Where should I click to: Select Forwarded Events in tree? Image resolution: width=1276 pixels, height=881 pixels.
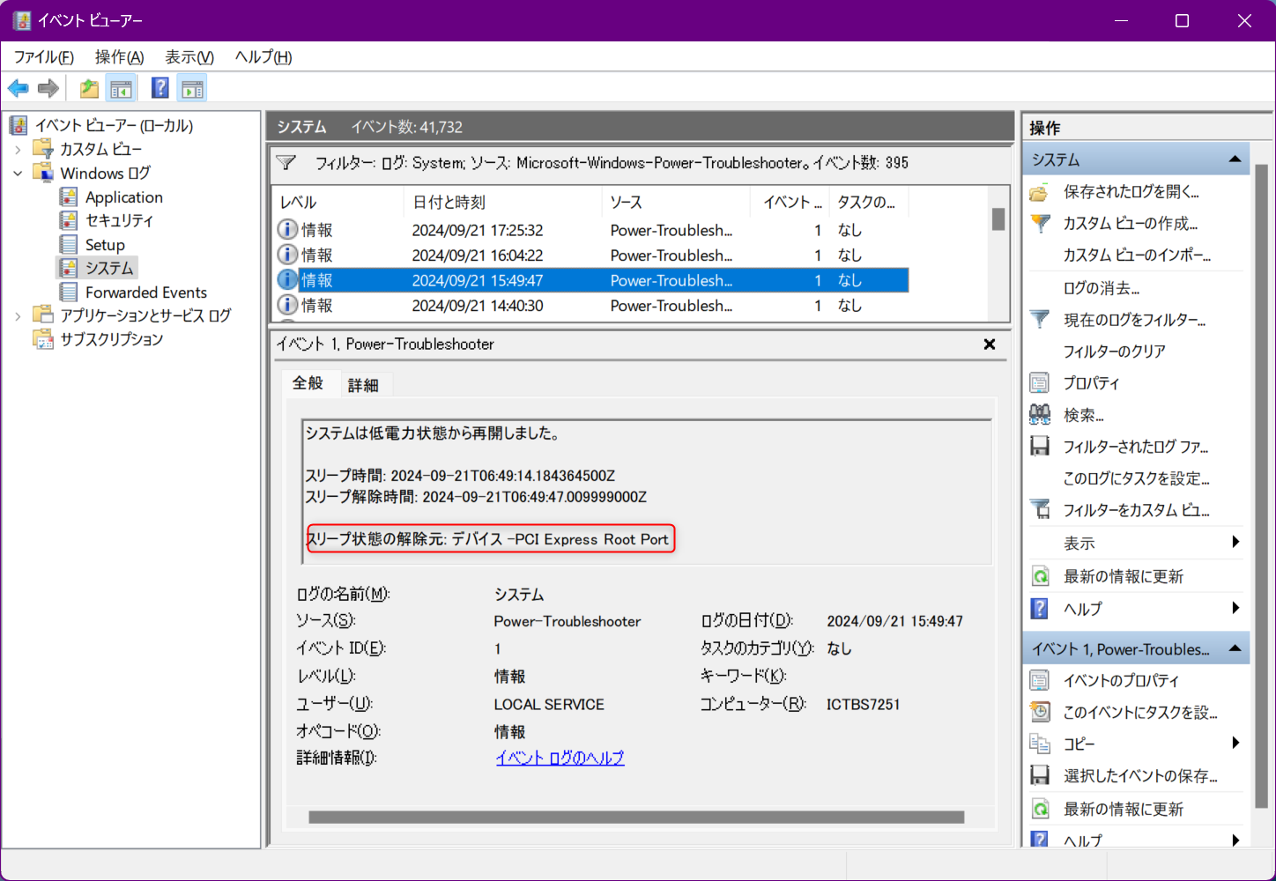(145, 292)
